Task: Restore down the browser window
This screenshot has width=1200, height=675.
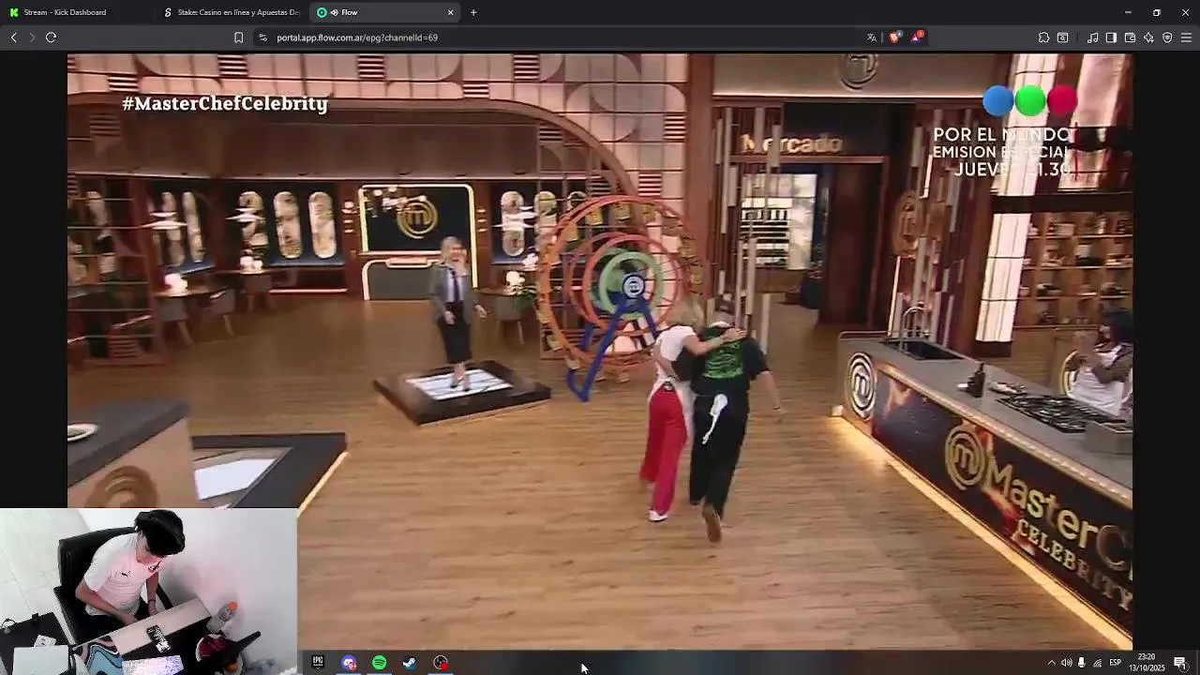Action: point(1157,12)
